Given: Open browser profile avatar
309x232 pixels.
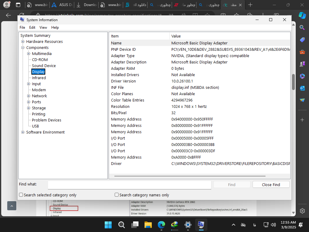Looking at the screenshot, I should point(7,5).
